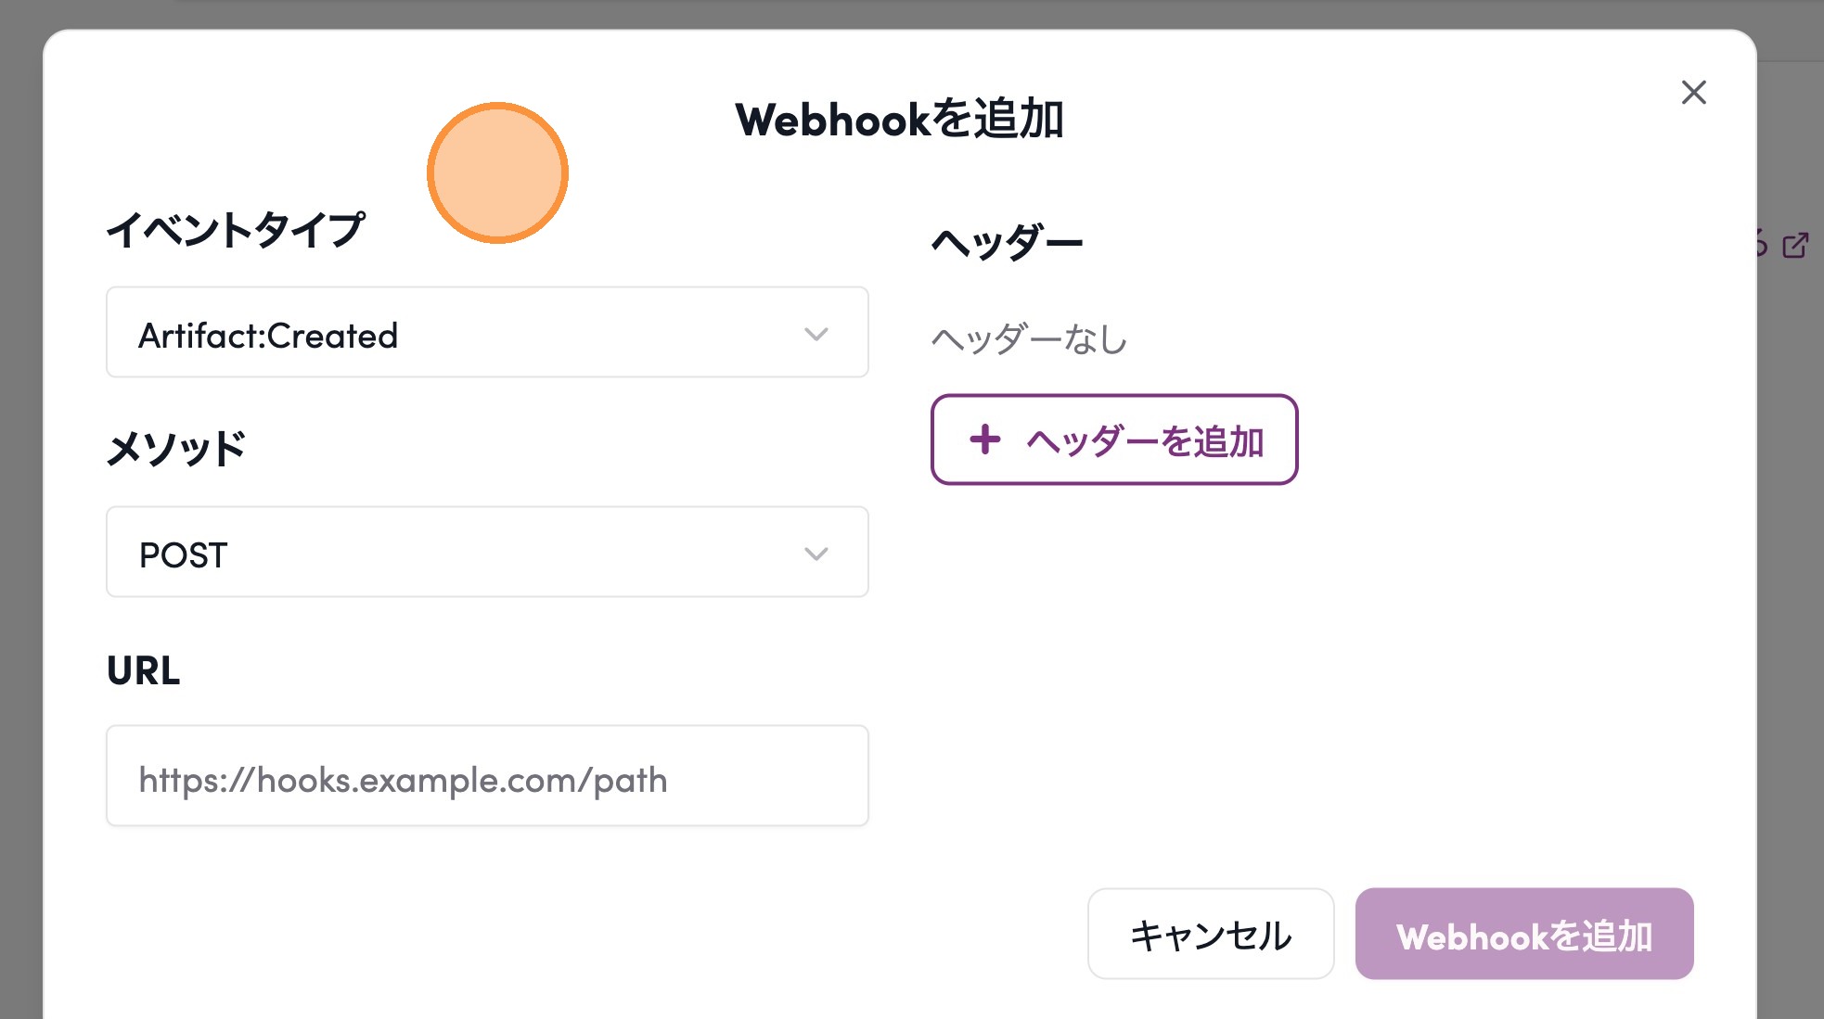
Task: Click the Webhookを追加 dialog title
Action: click(x=899, y=120)
